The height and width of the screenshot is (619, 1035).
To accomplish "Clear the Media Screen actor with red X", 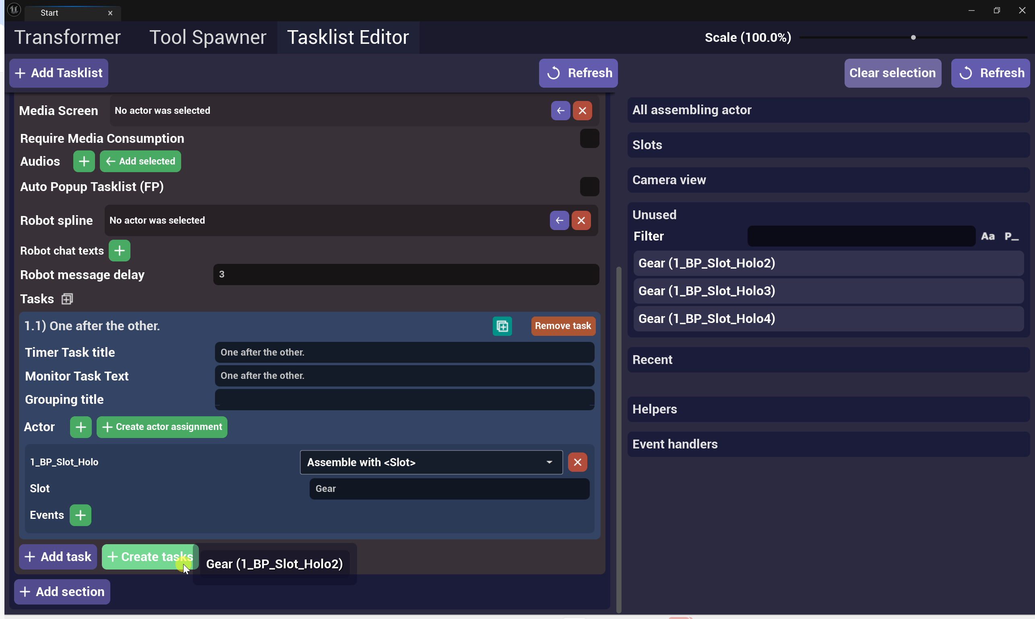I will point(582,111).
